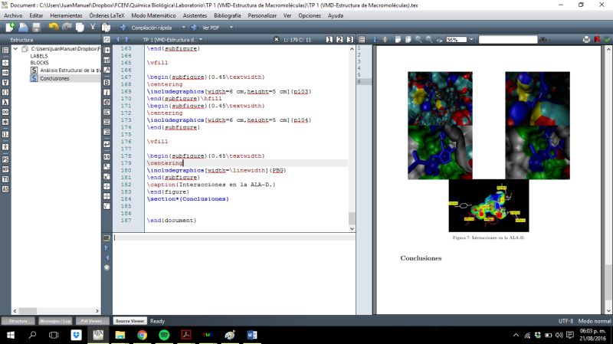
Task: Open a file using the toolbar icon
Action: click(x=23, y=28)
